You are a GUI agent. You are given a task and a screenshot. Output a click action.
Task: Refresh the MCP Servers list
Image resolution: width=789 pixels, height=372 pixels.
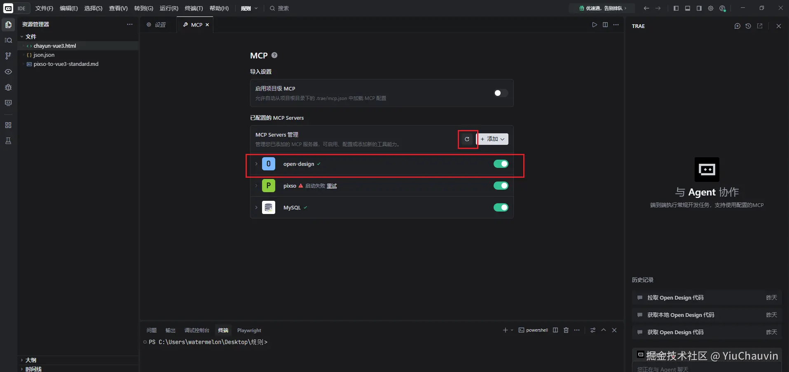(x=467, y=139)
